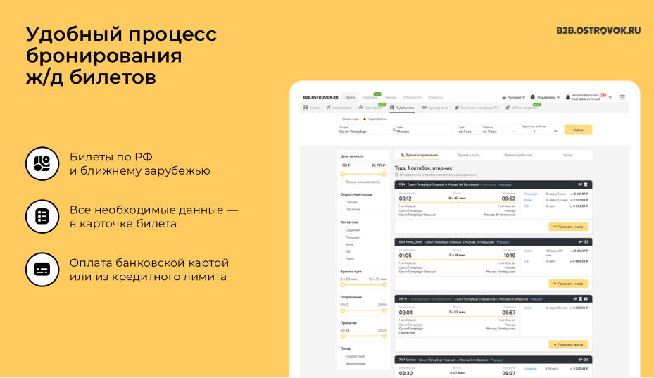Select the Только туда radio button

339,120
